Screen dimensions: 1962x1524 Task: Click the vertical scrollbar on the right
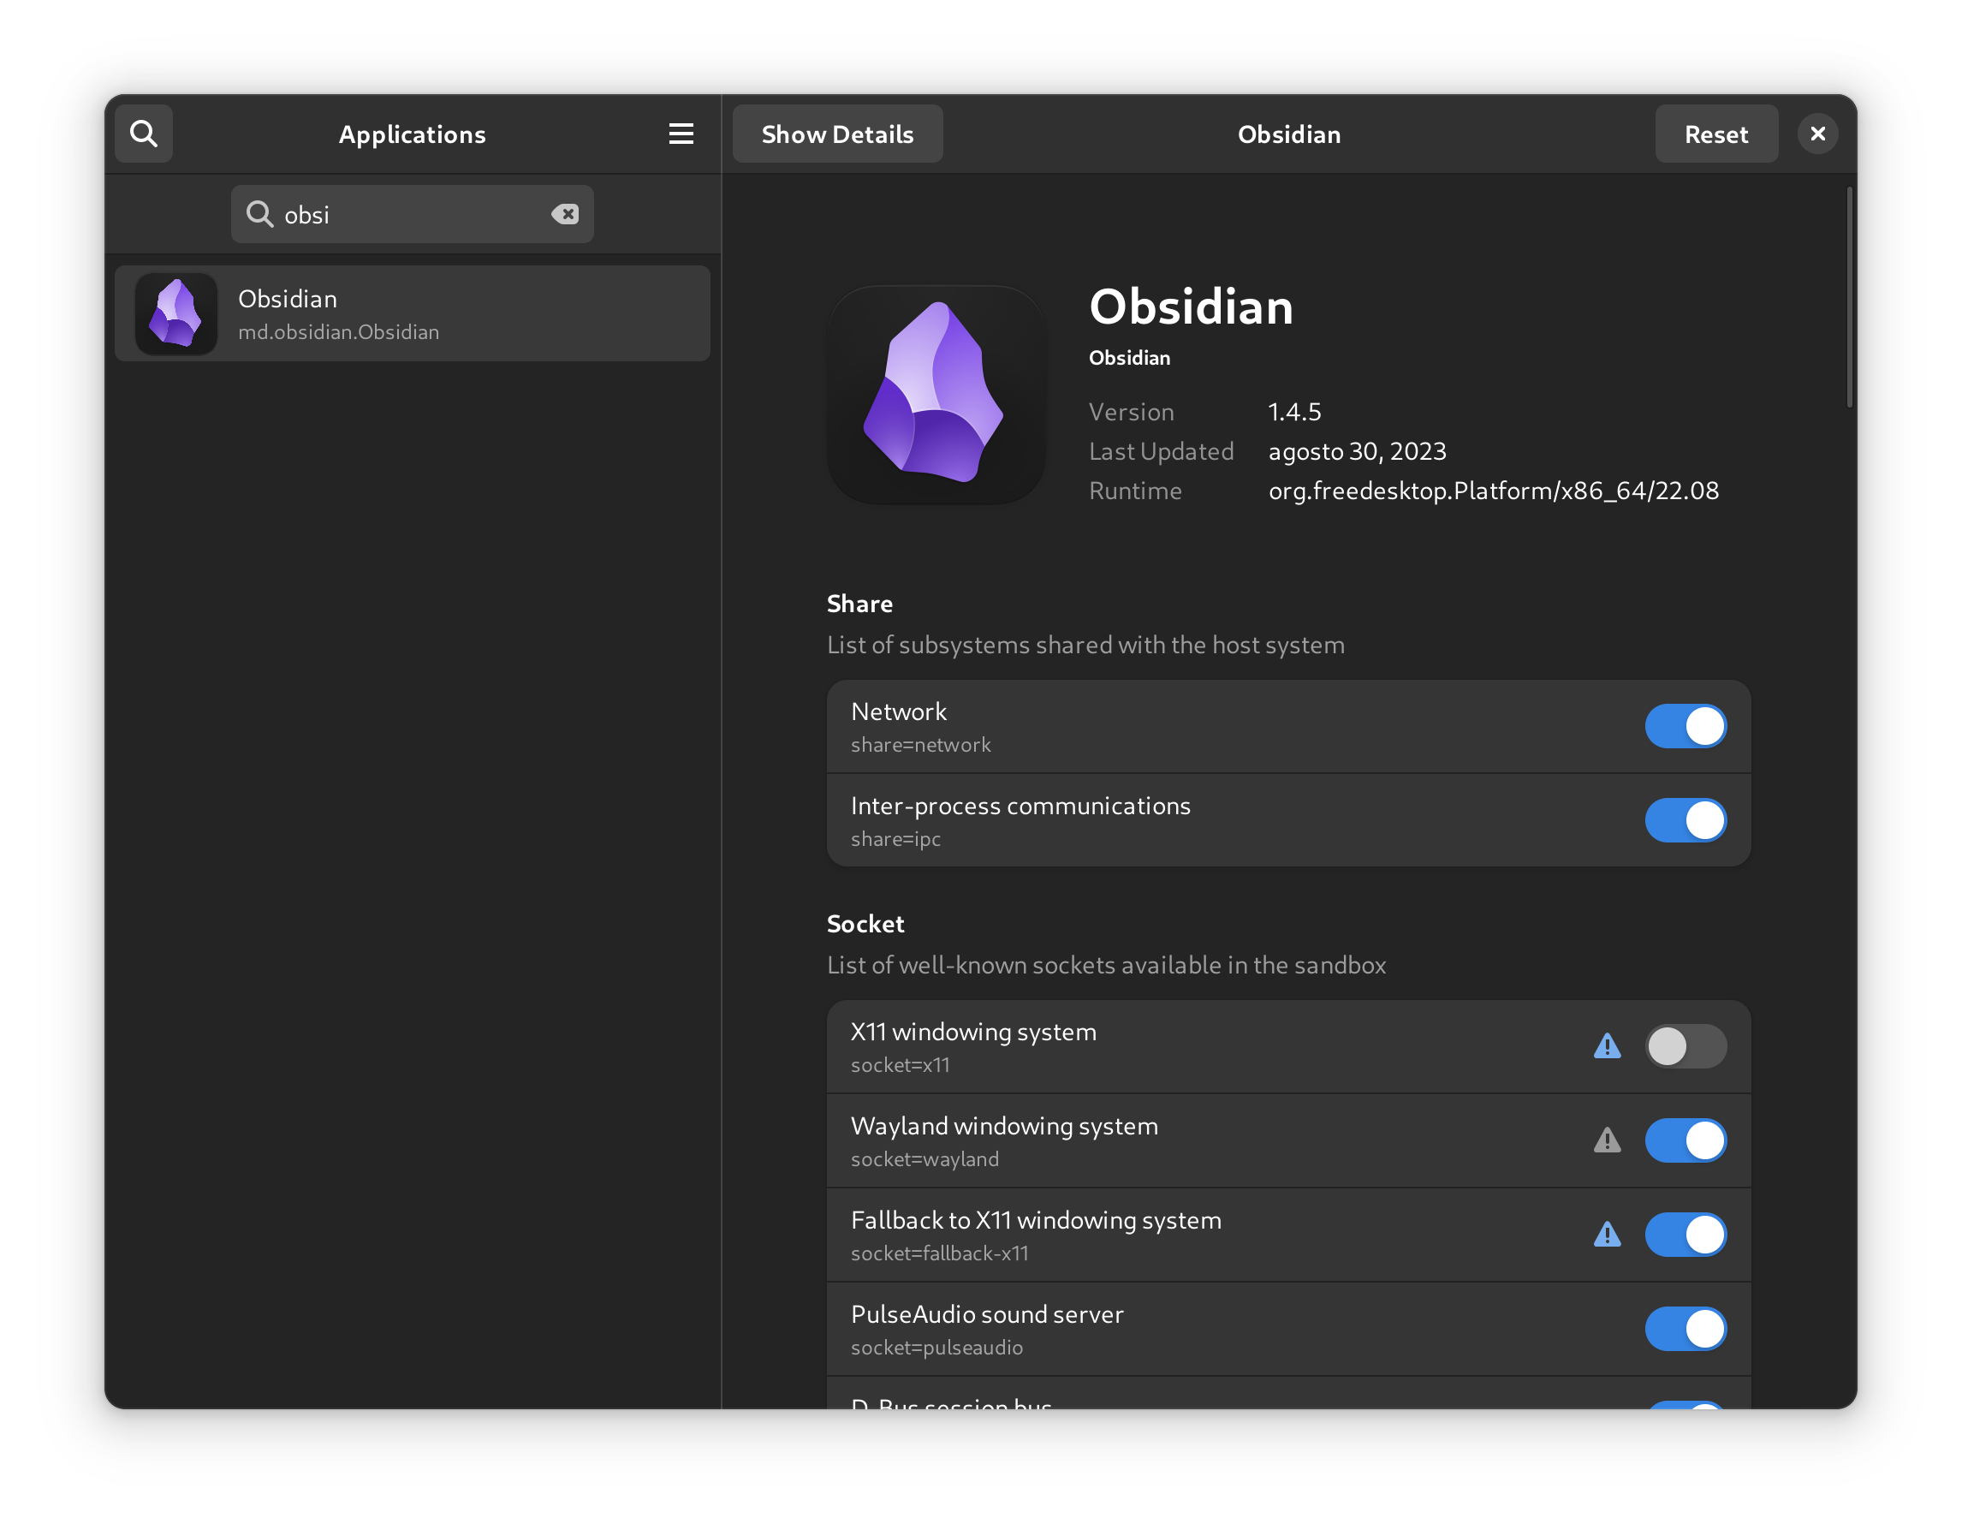click(1850, 296)
